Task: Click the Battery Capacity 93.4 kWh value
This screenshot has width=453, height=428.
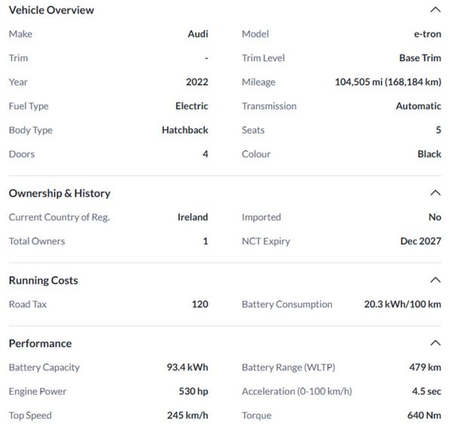Action: 187,367
